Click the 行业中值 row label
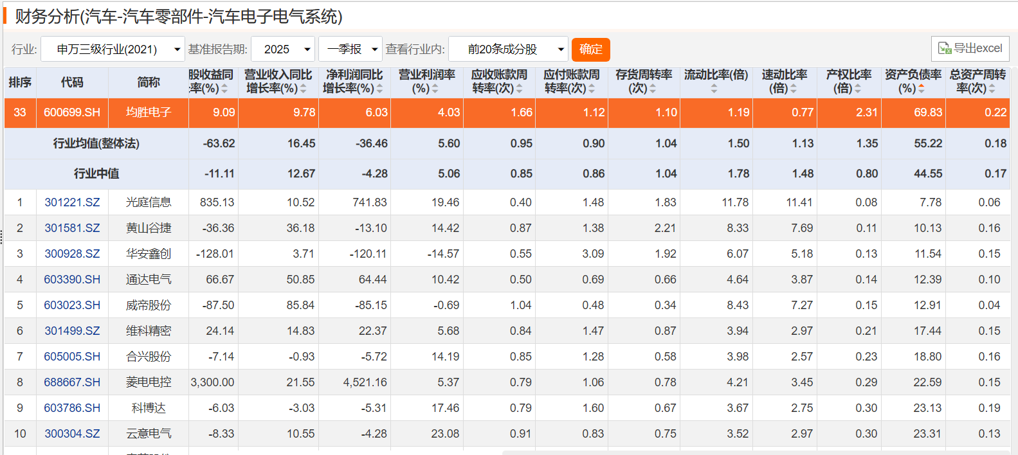1018x455 pixels. click(96, 174)
